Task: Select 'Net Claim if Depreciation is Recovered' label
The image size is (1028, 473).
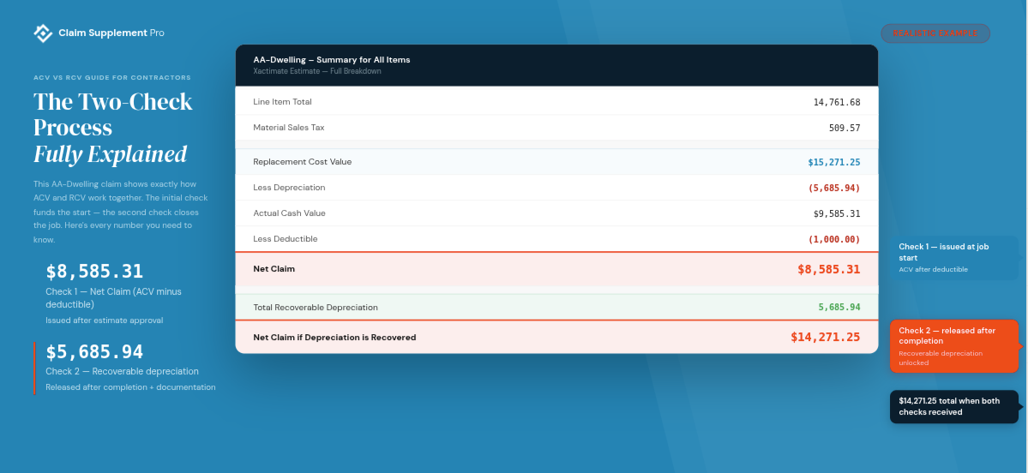Action: [x=334, y=338]
